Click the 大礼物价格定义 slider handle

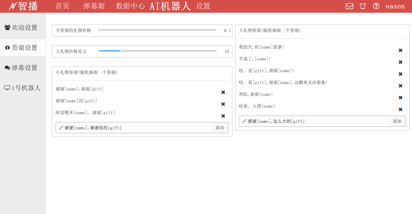[x=121, y=51]
